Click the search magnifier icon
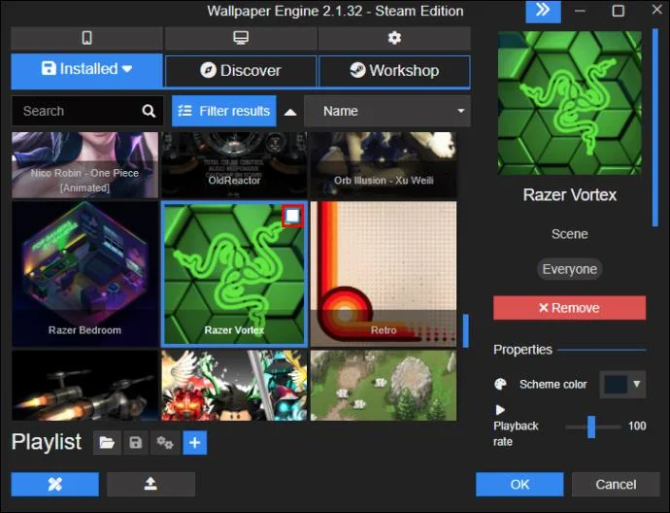 [149, 111]
